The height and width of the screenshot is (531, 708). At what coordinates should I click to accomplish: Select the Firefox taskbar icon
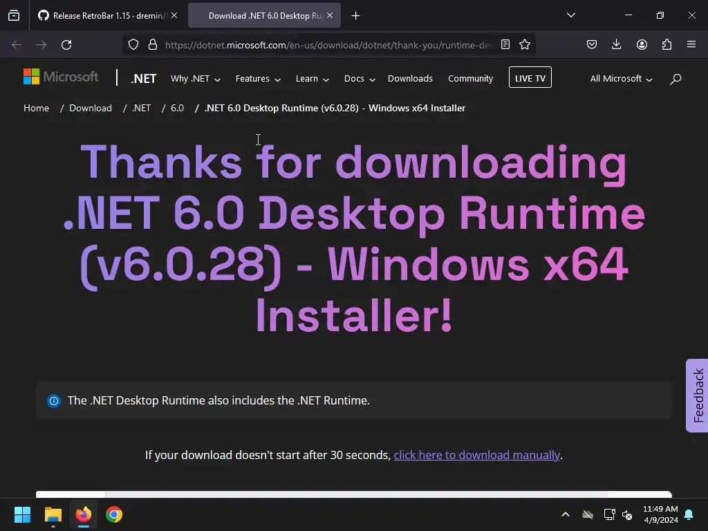click(x=84, y=514)
